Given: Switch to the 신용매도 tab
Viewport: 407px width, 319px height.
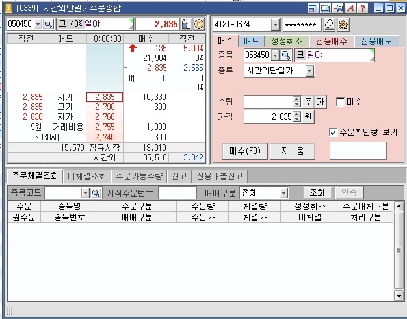Looking at the screenshot, I should (376, 41).
